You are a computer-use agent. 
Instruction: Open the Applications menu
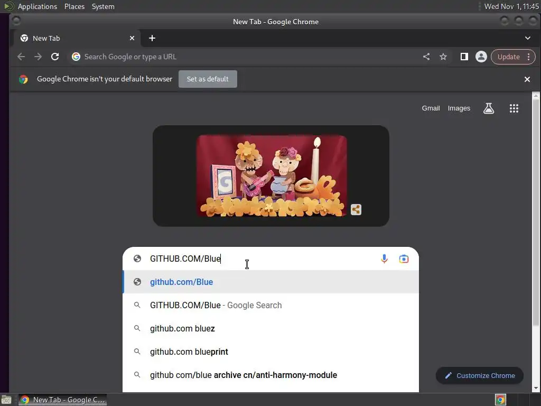(x=38, y=6)
